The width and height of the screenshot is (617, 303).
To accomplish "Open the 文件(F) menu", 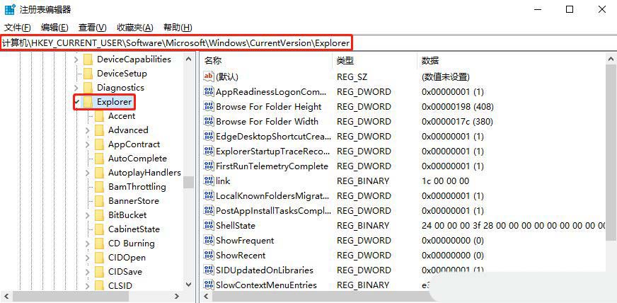I will (17, 28).
